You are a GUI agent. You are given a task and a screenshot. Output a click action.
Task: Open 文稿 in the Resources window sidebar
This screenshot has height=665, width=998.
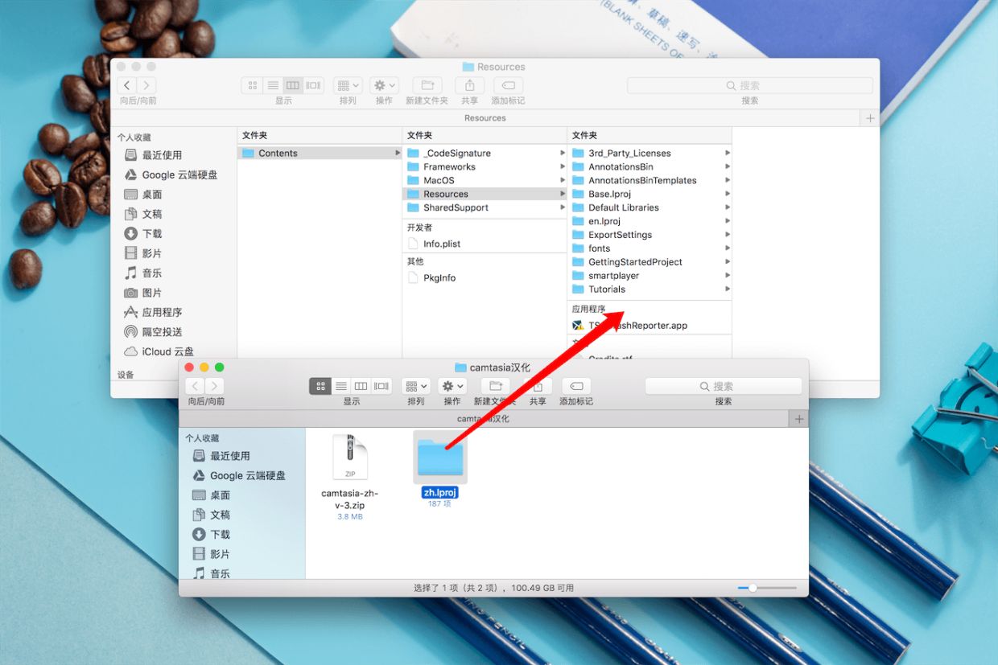click(143, 214)
